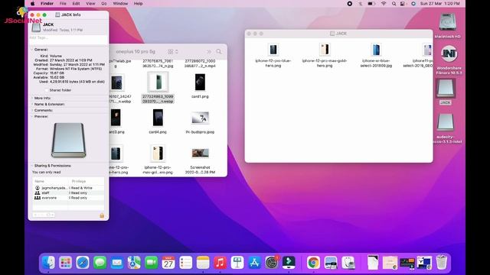Open the File menu
Viewport: 490px width, 275px height.
pos(63,4)
